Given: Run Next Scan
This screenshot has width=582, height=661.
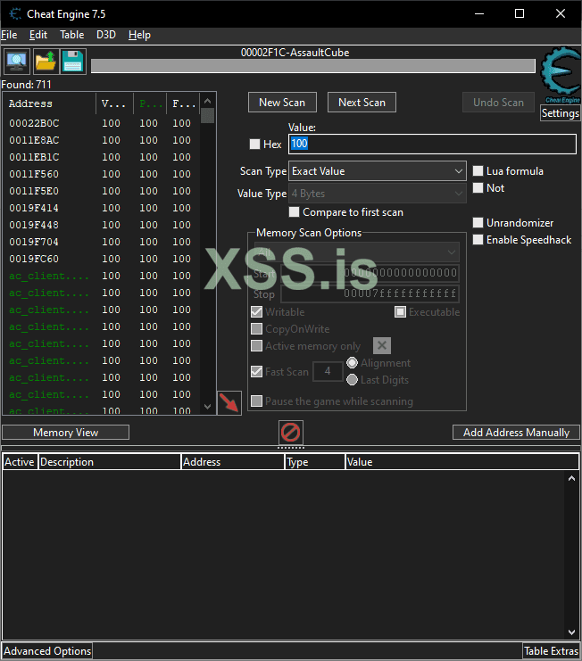Looking at the screenshot, I should pos(362,103).
